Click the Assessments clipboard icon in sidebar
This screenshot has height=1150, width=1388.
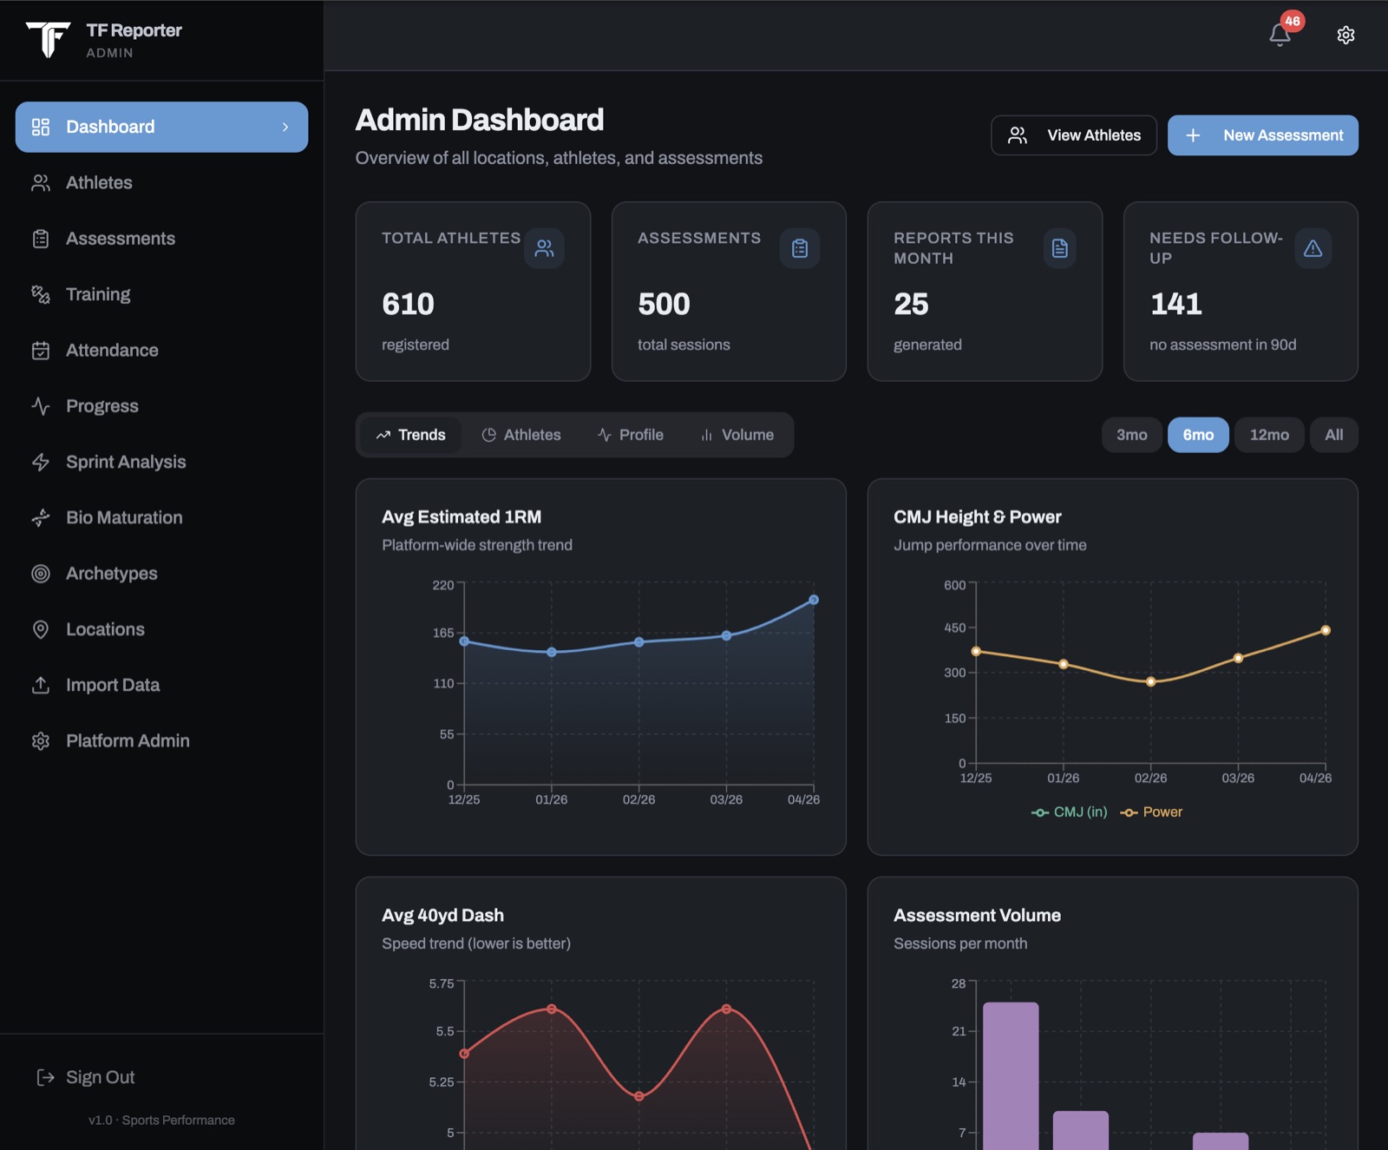[x=41, y=239]
